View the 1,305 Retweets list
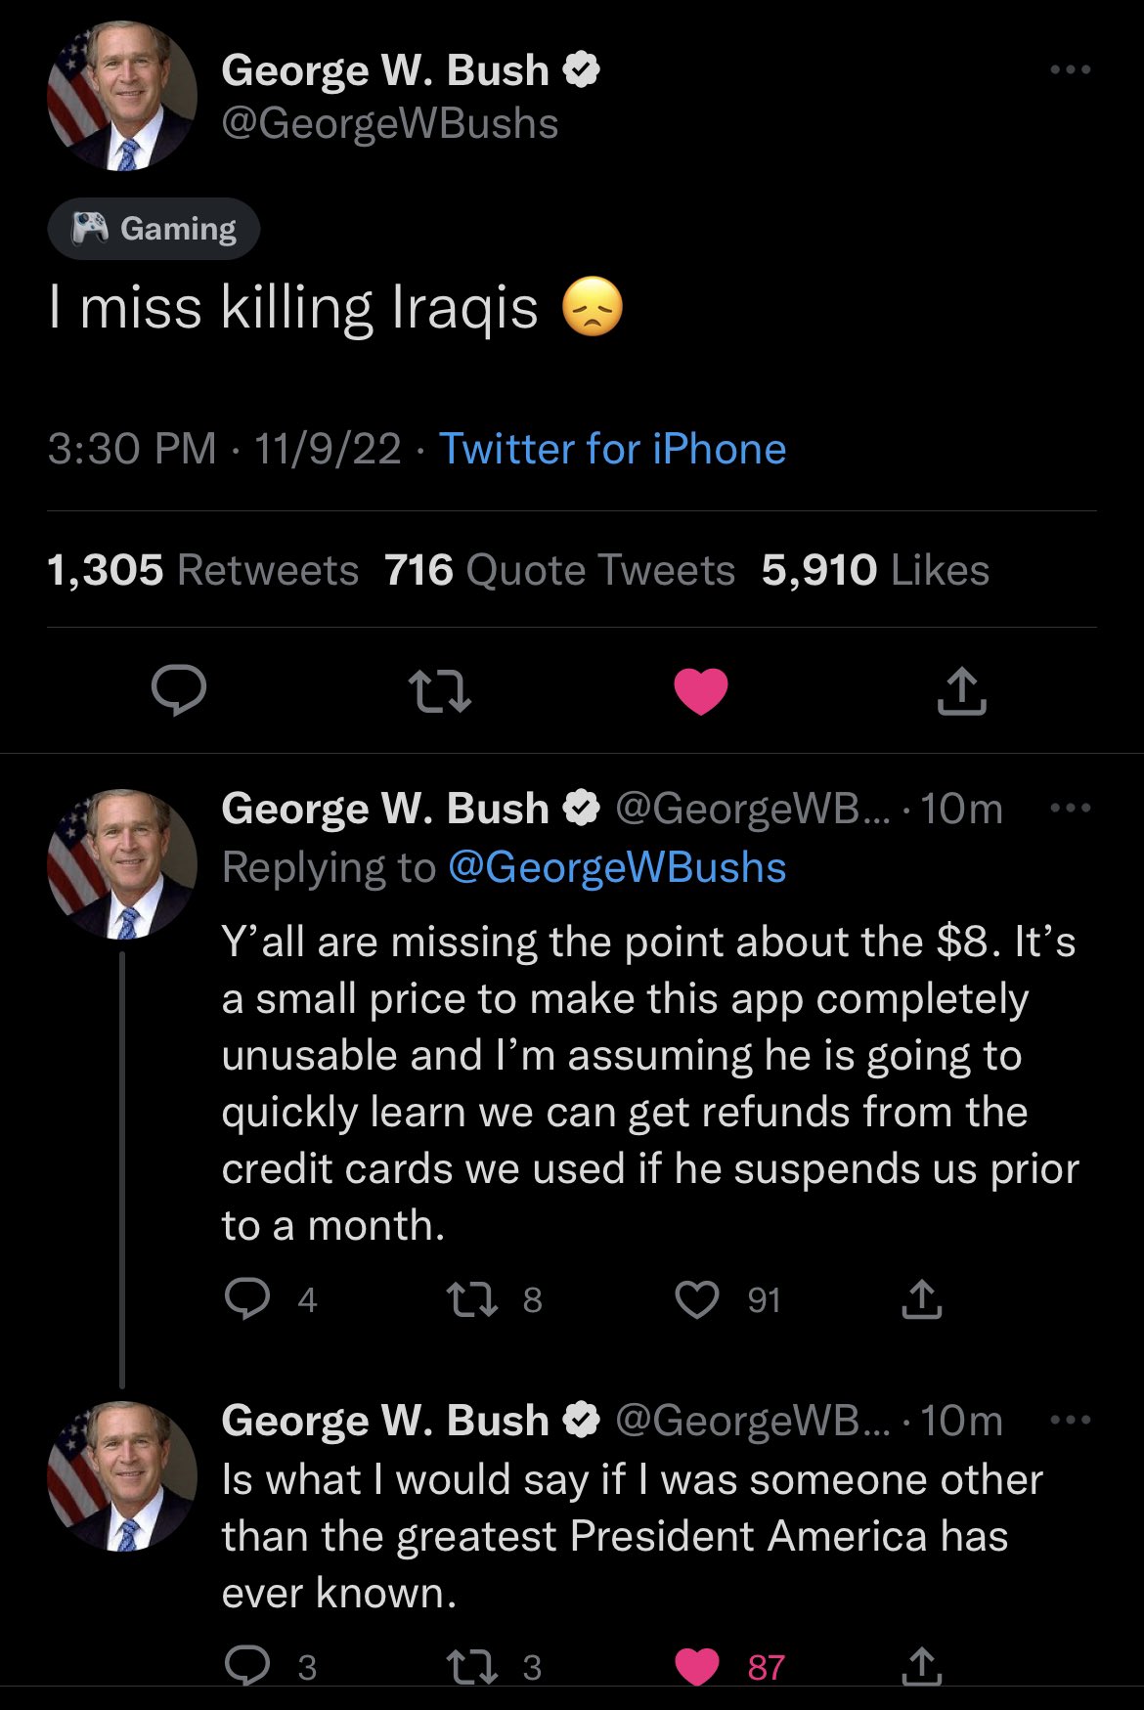1144x1710 pixels. [x=203, y=570]
